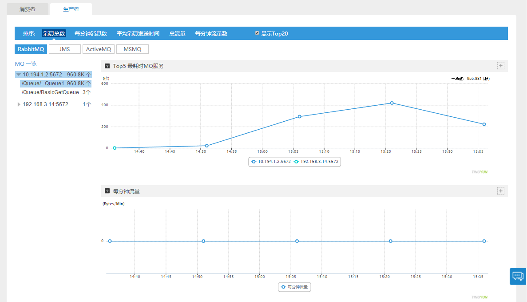Click the 15:05 data point in Top5 chart

coord(300,117)
